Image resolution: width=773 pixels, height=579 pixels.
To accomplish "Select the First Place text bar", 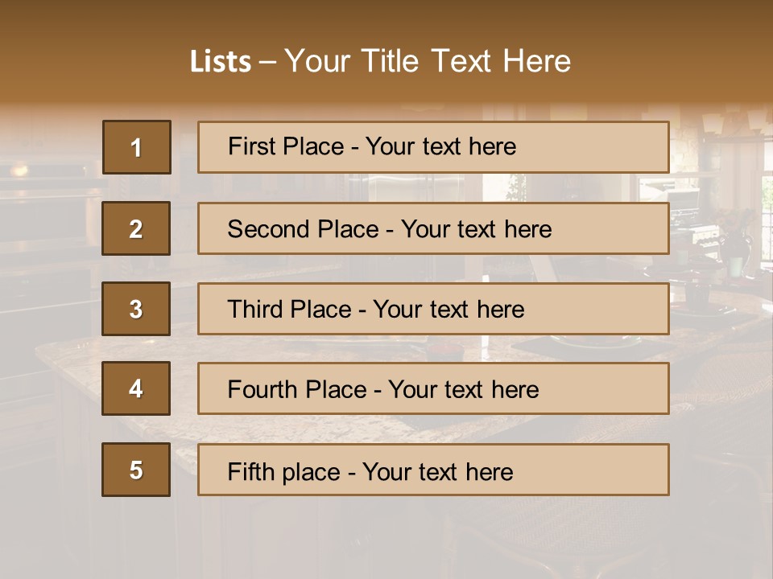I will coord(433,147).
